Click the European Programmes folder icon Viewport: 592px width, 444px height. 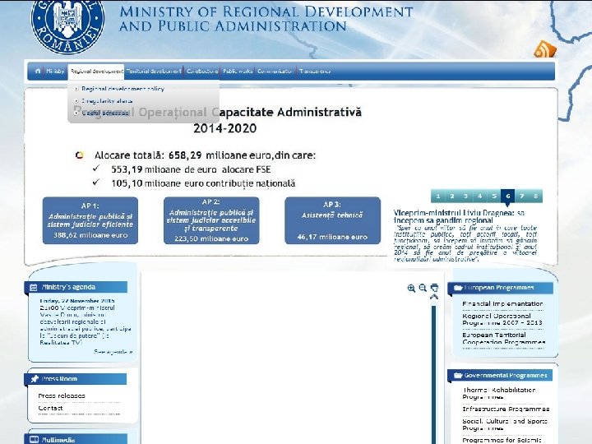click(458, 288)
